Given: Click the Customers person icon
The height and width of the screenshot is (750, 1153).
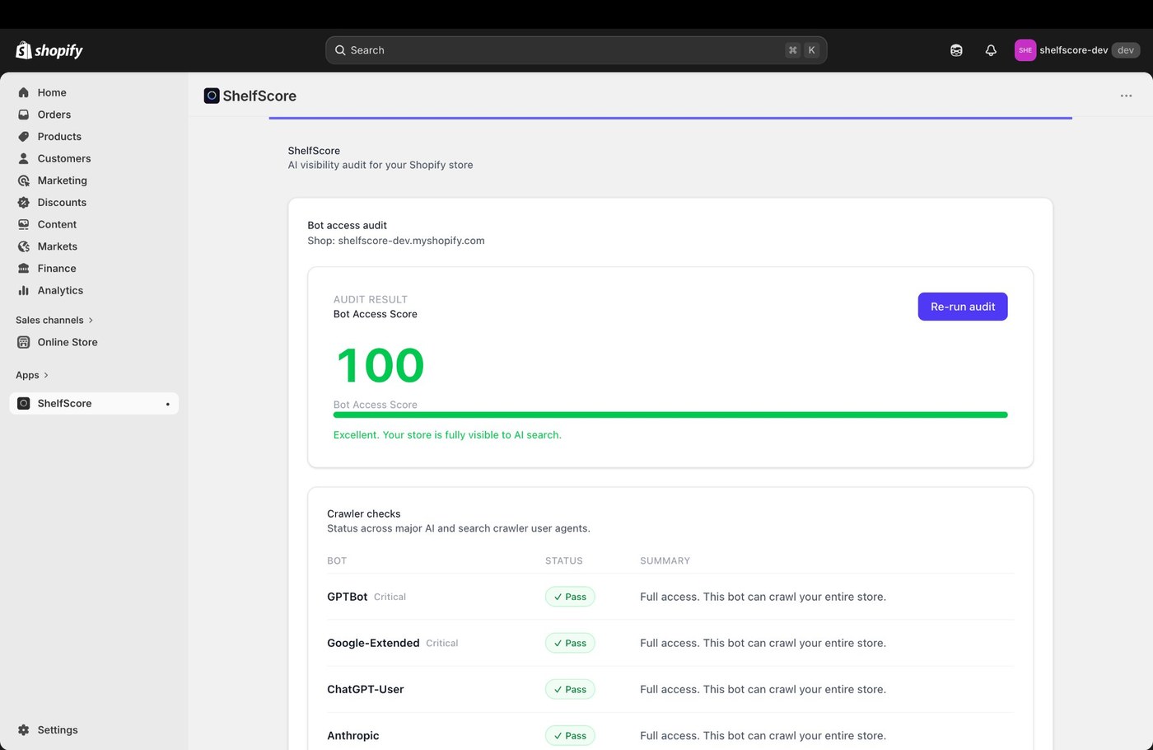Looking at the screenshot, I should tap(24, 158).
